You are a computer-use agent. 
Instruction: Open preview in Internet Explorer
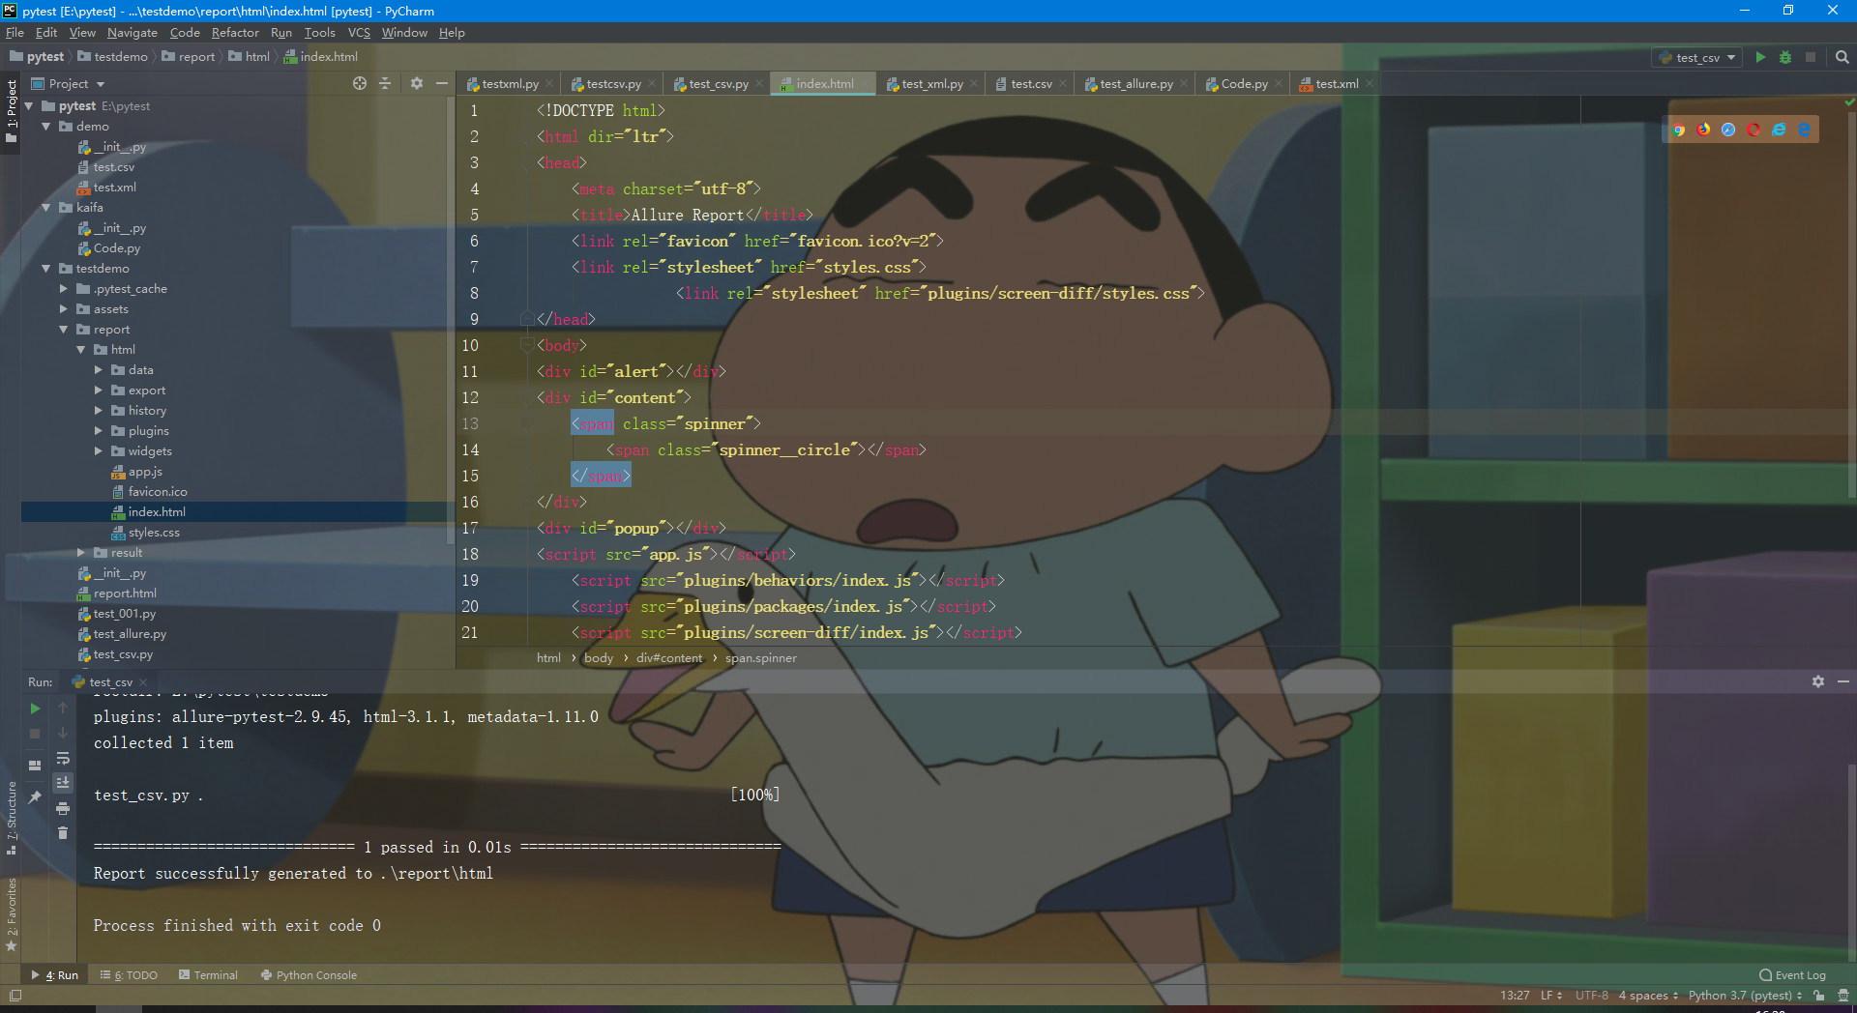point(1779,130)
